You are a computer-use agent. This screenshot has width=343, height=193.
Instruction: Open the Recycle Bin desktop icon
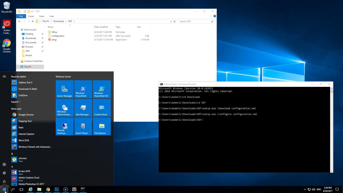tap(7, 7)
